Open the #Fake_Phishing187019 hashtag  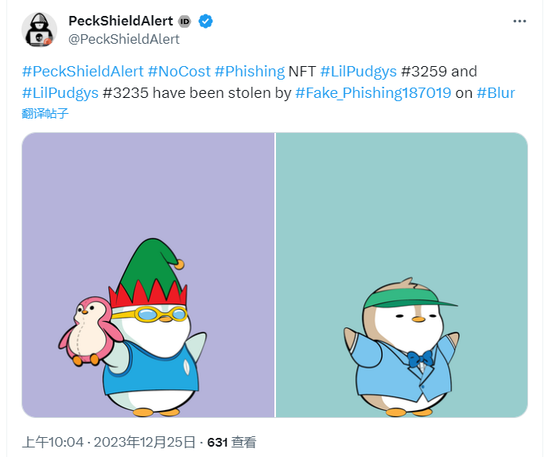[372, 92]
